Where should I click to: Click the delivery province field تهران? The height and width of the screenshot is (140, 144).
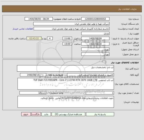(x=95, y=49)
